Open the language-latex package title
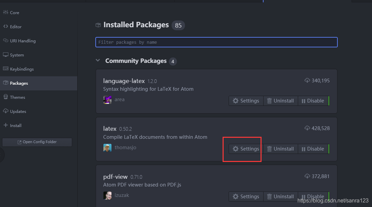This screenshot has height=207, width=372. click(124, 81)
